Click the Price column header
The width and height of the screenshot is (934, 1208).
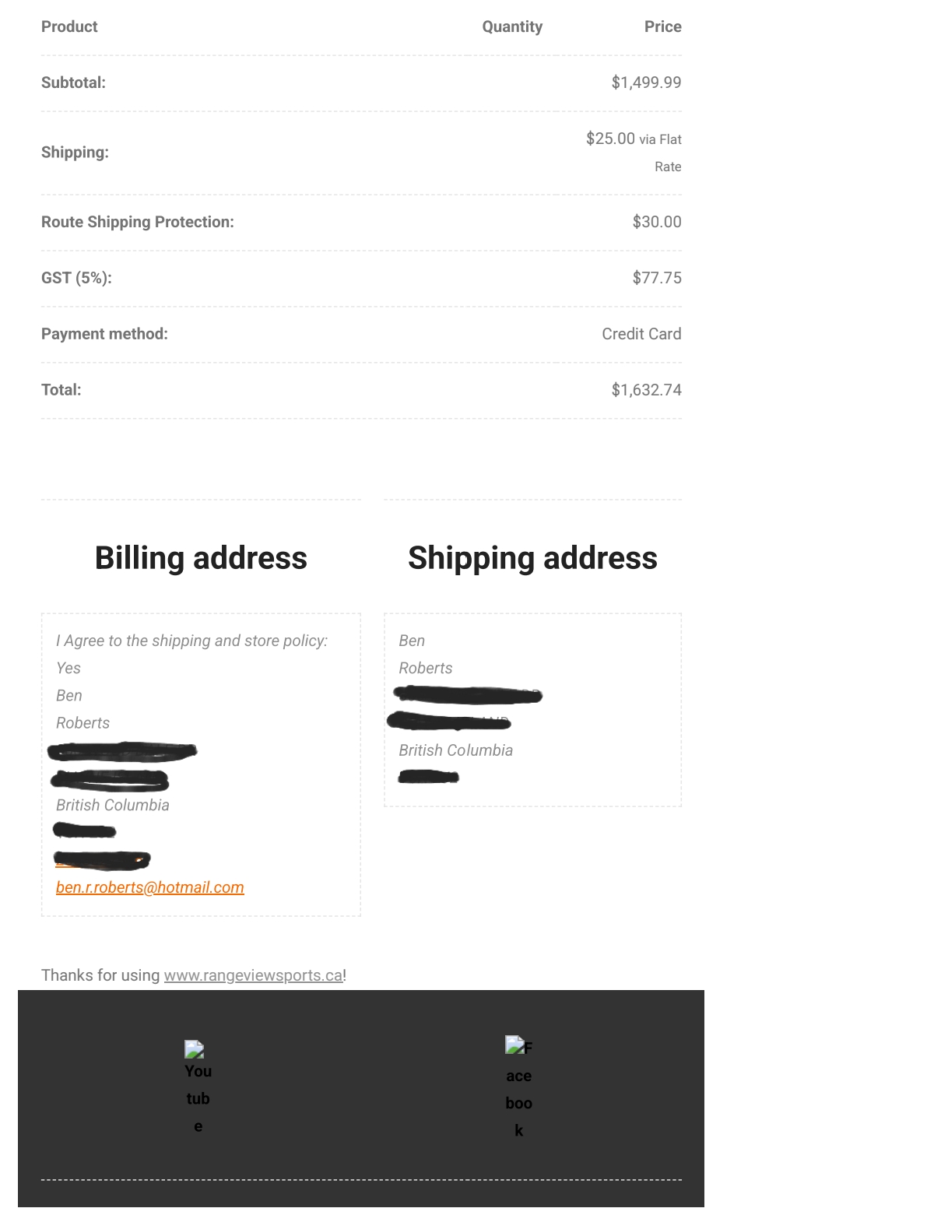point(662,26)
